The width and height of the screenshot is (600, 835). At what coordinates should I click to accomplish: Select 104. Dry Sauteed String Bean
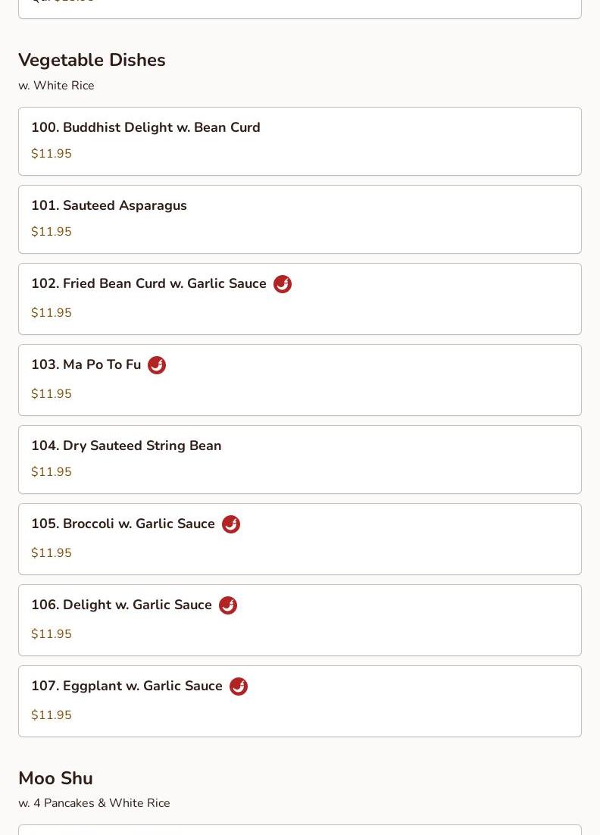pos(127,446)
